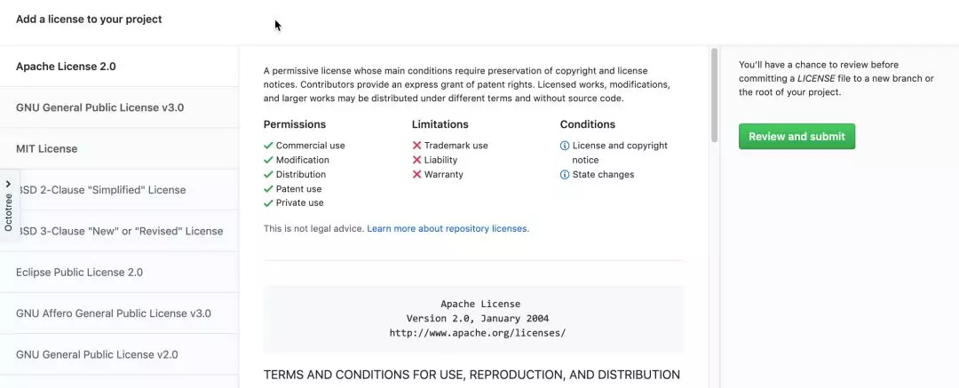Pick BSD 2-Clause Simplified License

point(102,190)
